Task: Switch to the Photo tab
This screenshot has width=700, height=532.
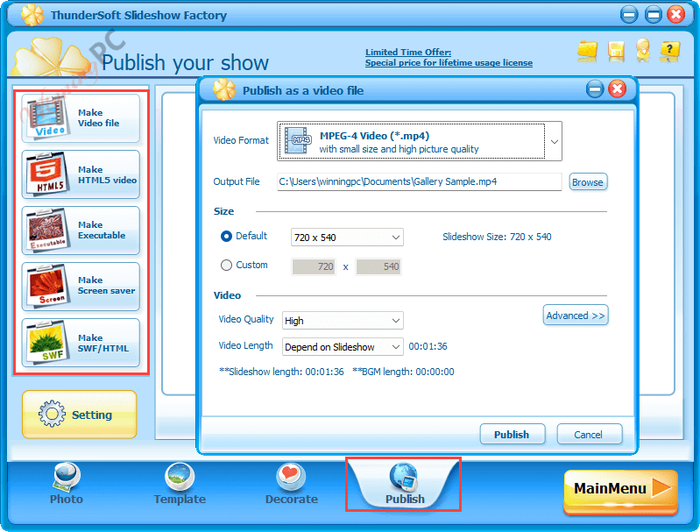Action: pos(67,484)
